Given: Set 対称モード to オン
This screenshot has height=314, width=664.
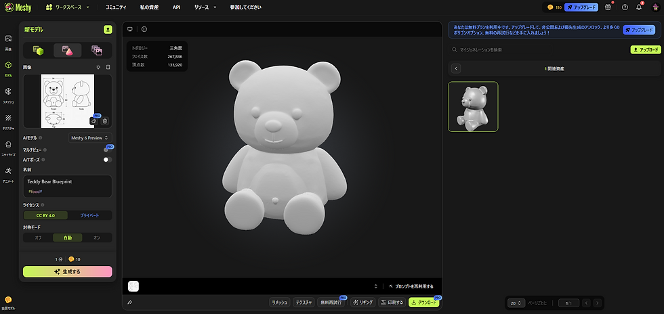Looking at the screenshot, I should click(x=97, y=238).
